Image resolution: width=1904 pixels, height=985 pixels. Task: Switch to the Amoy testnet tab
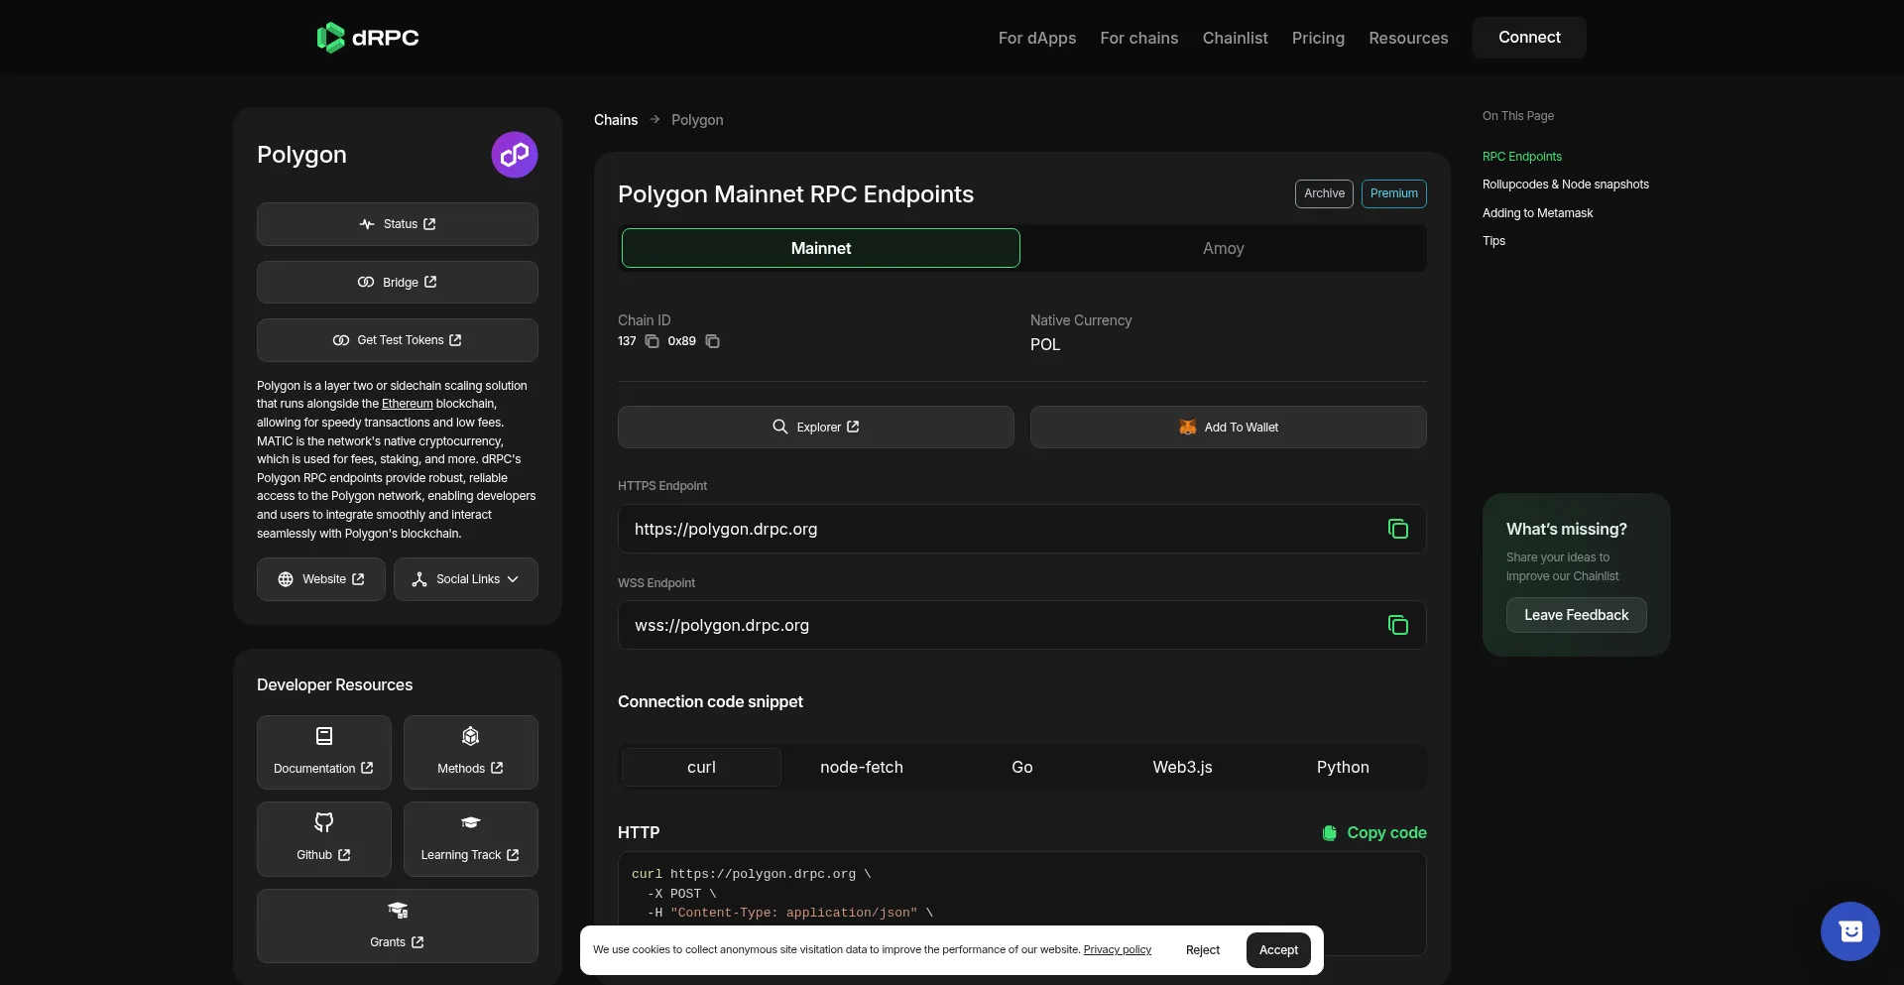pyautogui.click(x=1224, y=248)
